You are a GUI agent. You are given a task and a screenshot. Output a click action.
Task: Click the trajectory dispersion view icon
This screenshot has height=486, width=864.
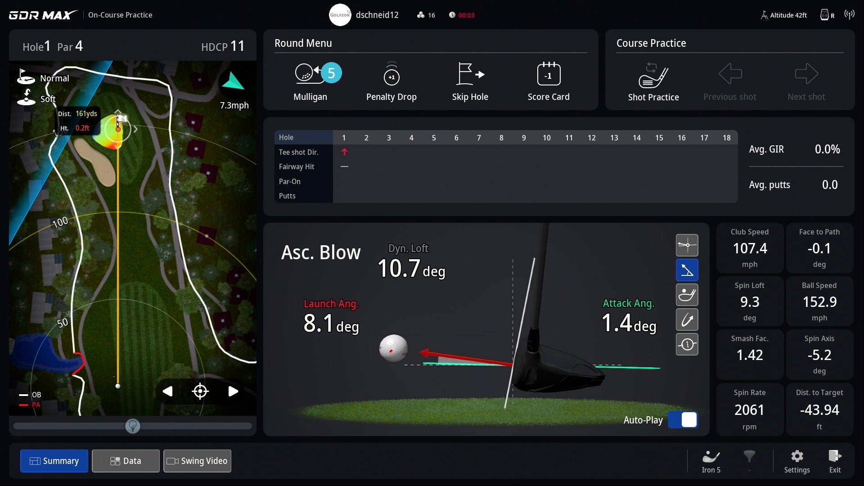[687, 245]
